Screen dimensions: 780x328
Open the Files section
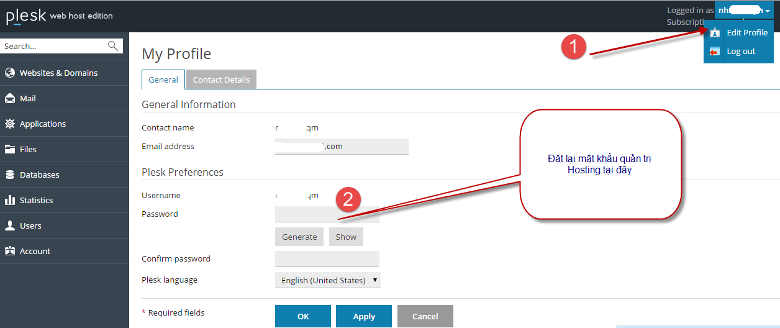pyautogui.click(x=65, y=149)
